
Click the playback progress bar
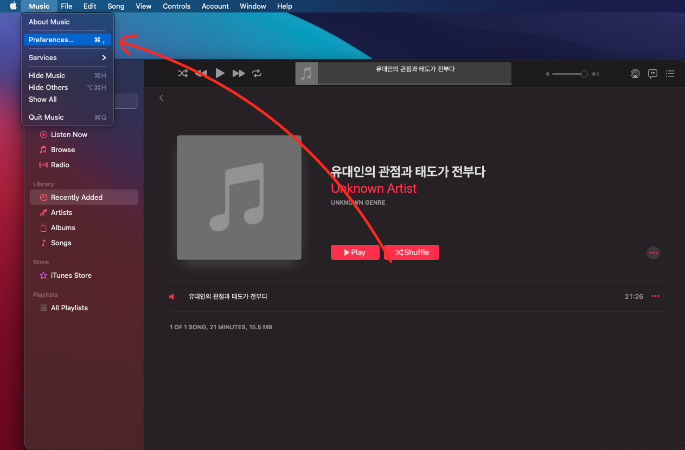[415, 83]
